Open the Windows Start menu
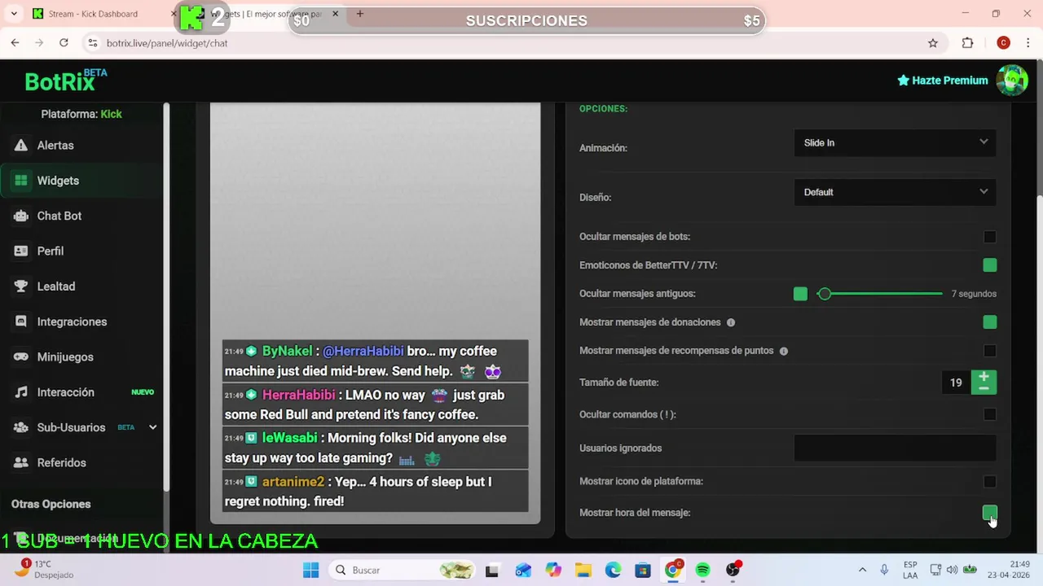This screenshot has height=586, width=1043. pos(311,570)
